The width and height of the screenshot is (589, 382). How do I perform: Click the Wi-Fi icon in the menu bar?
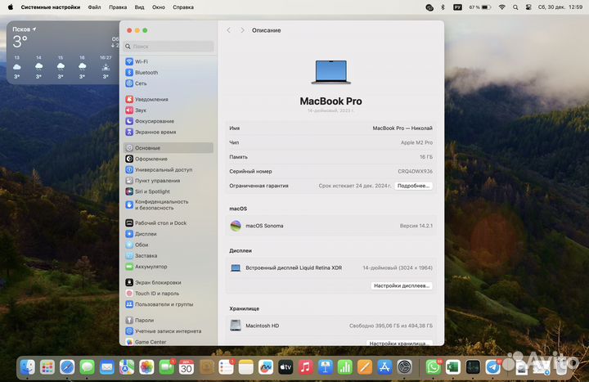[501, 7]
